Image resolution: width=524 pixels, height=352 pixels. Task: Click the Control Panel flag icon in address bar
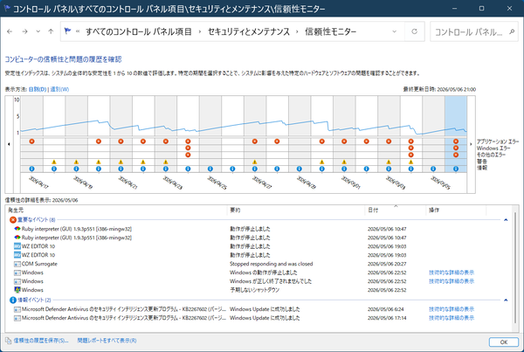point(67,31)
